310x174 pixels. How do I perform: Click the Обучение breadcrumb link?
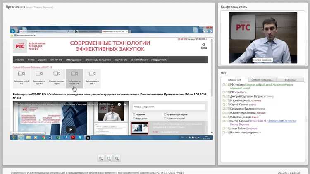tap(26, 67)
